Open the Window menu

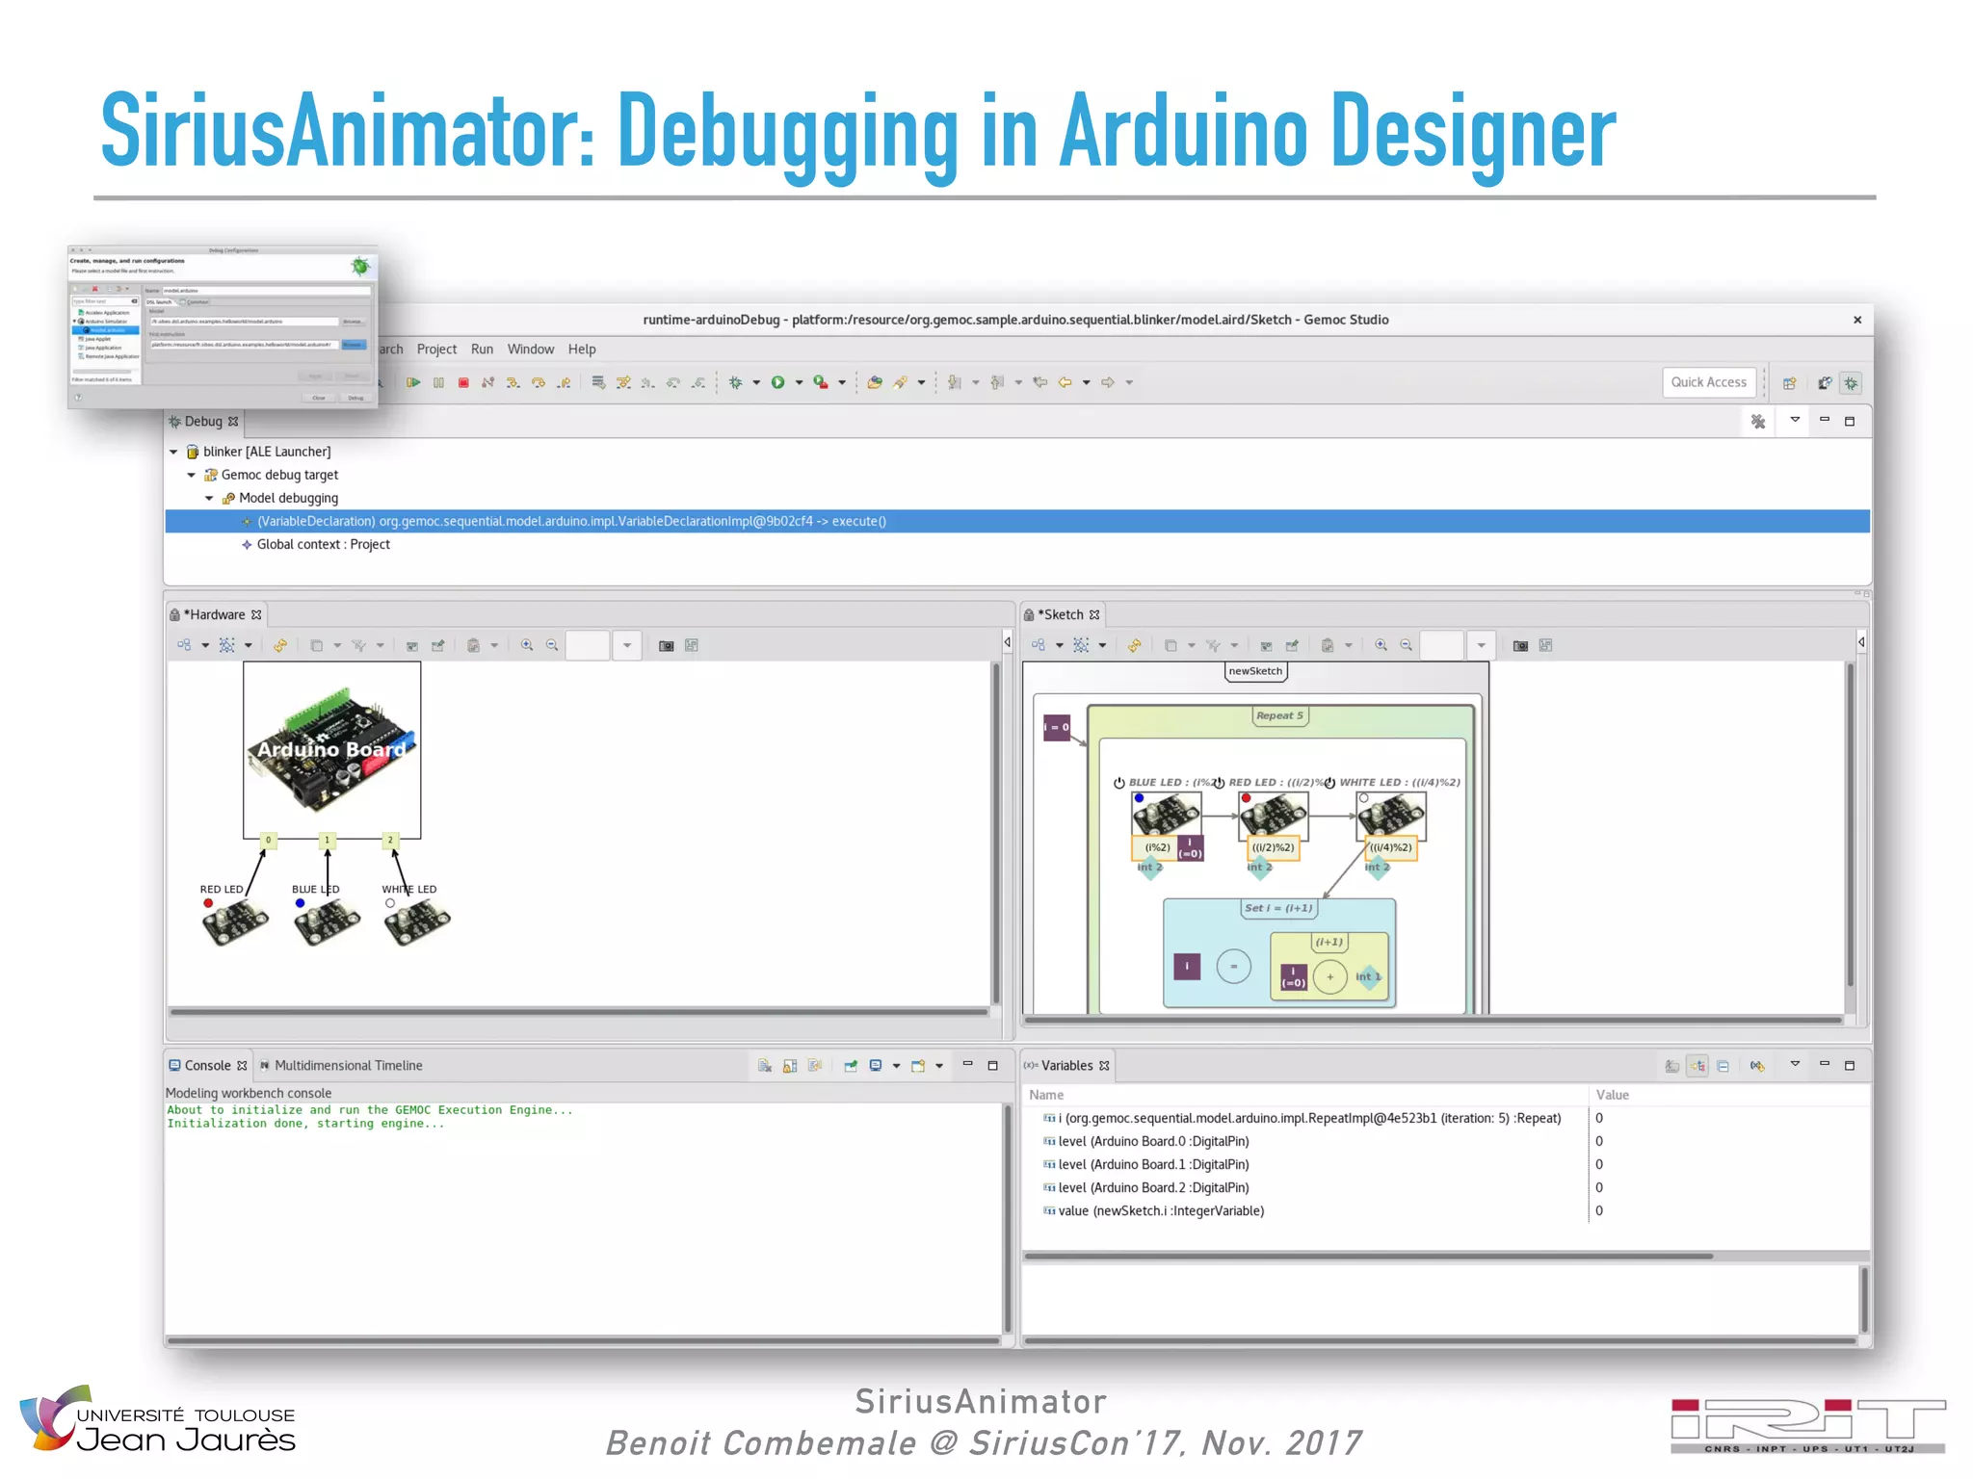(x=531, y=350)
